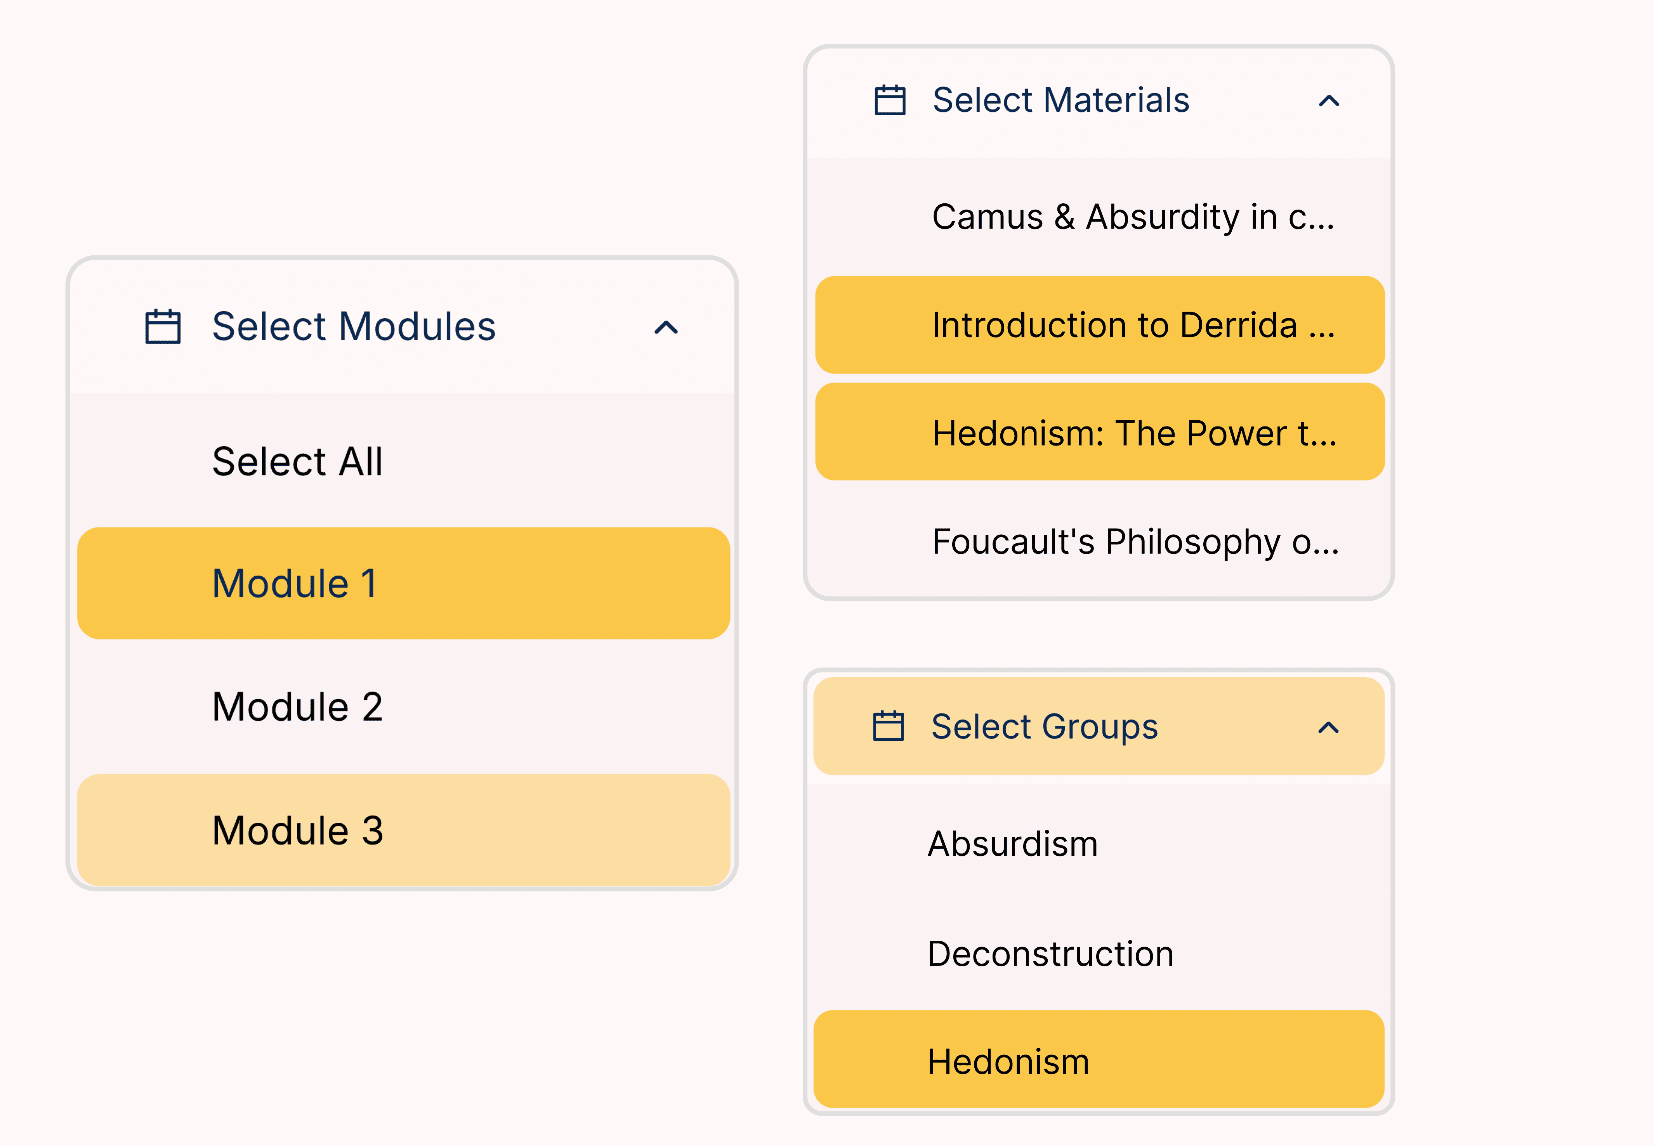Collapse the Select Groups list
This screenshot has height=1146, width=1654.
tap(1329, 726)
